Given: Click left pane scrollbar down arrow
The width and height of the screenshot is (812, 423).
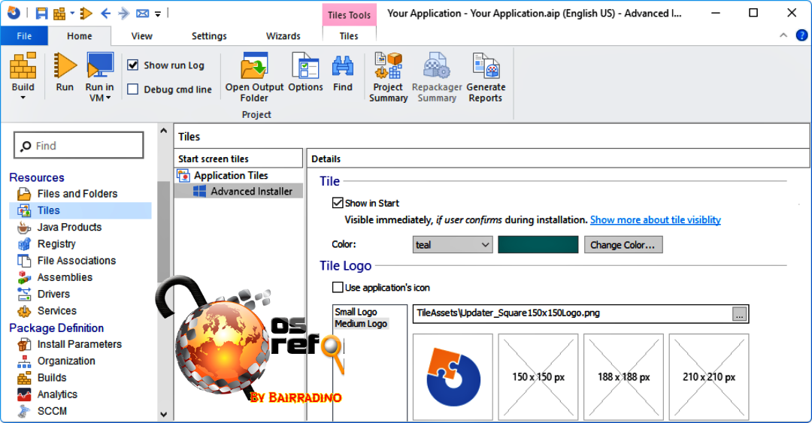Looking at the screenshot, I should point(164,414).
